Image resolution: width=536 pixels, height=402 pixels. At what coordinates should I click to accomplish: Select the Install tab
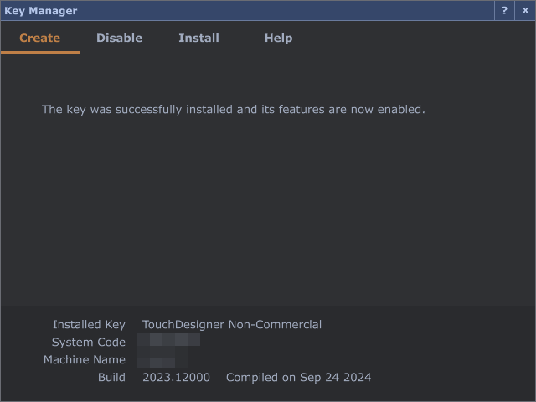tap(198, 39)
